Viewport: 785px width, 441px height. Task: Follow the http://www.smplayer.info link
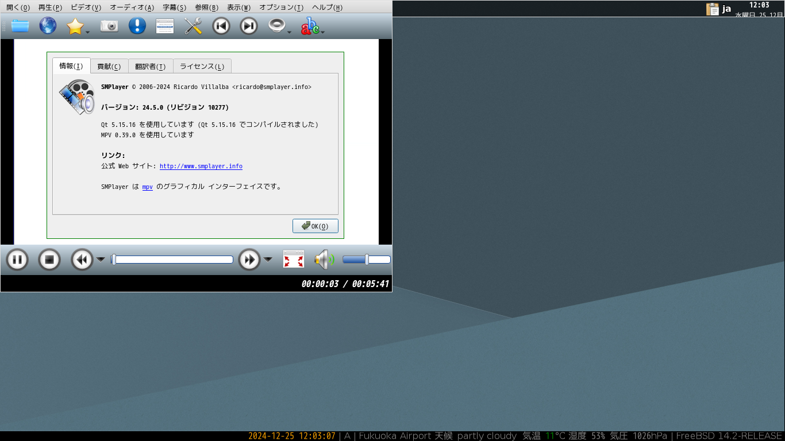[201, 167]
